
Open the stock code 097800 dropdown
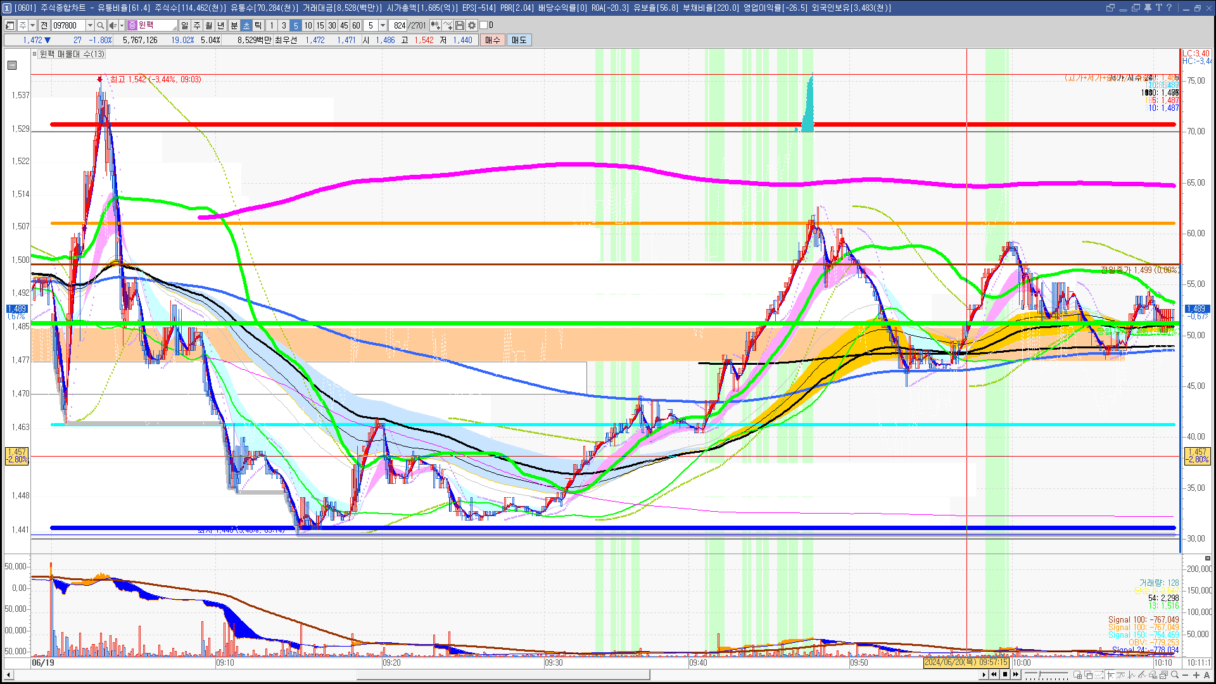[x=90, y=25]
